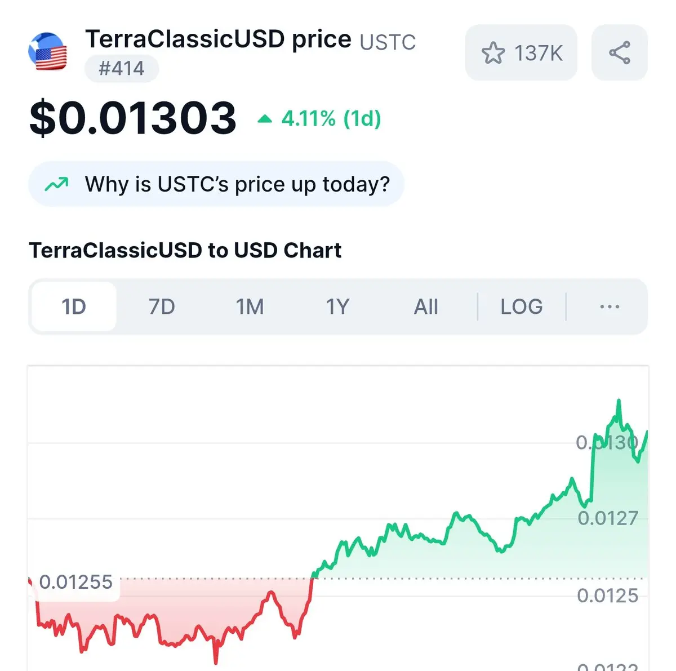The image size is (676, 671).
Task: Switch to the 7D chart range
Action: pos(162,307)
